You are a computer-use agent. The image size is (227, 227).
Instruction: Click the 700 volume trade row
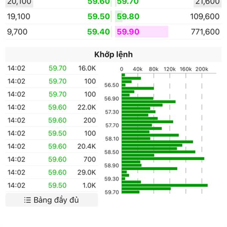(51, 160)
